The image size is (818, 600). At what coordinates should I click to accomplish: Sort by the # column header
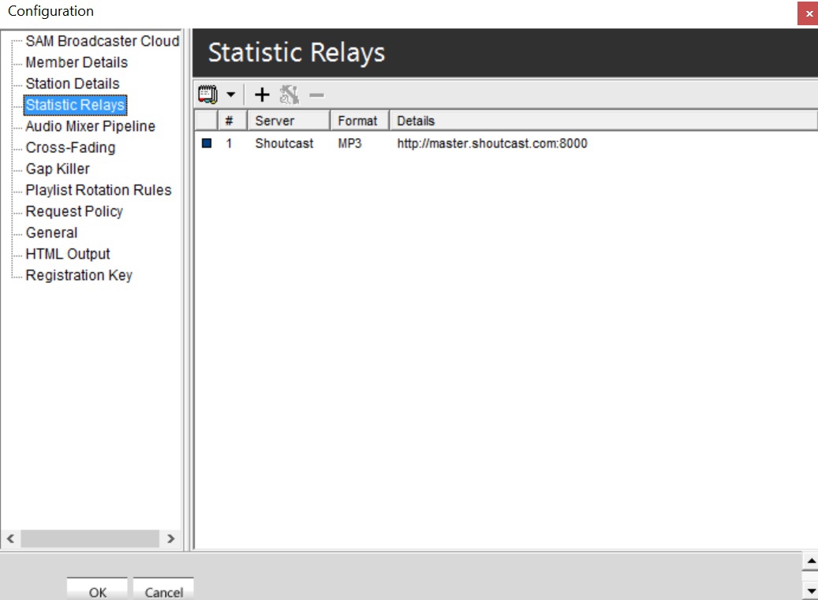click(x=232, y=121)
